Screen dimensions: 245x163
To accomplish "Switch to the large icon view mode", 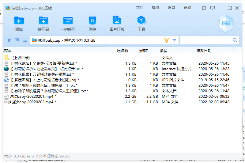I will coord(17,40).
